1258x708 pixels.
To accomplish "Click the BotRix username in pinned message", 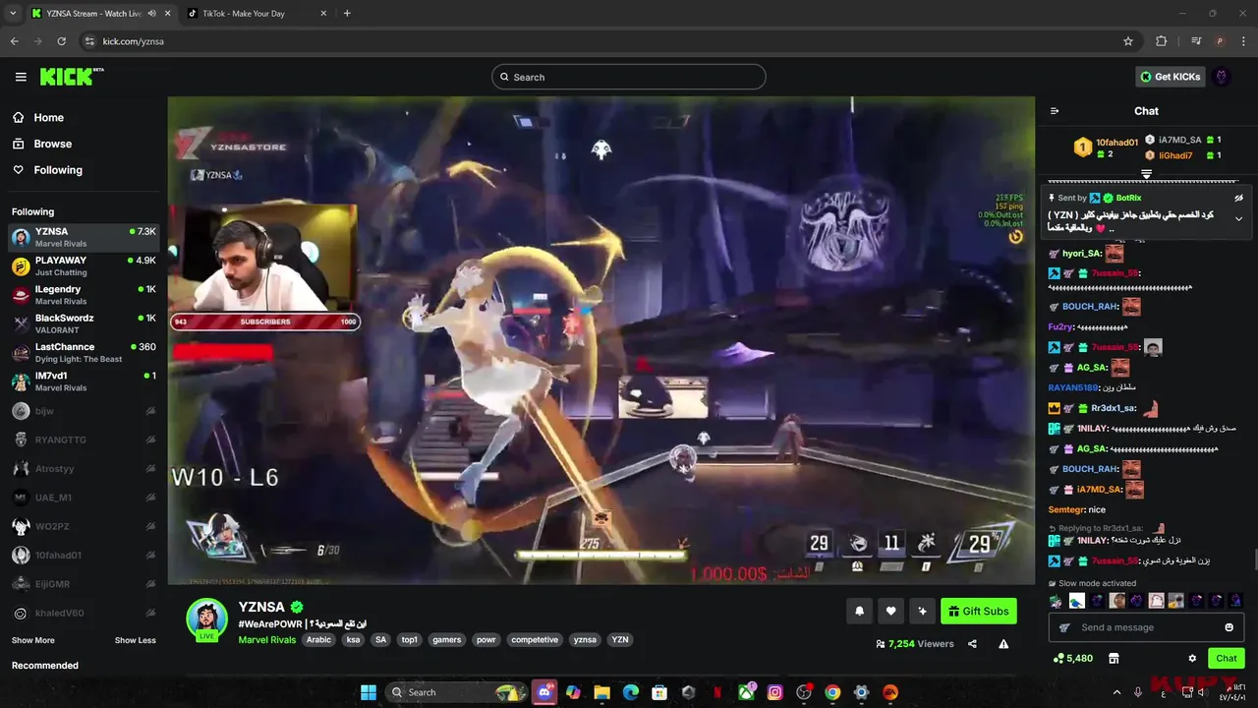I will click(x=1127, y=198).
